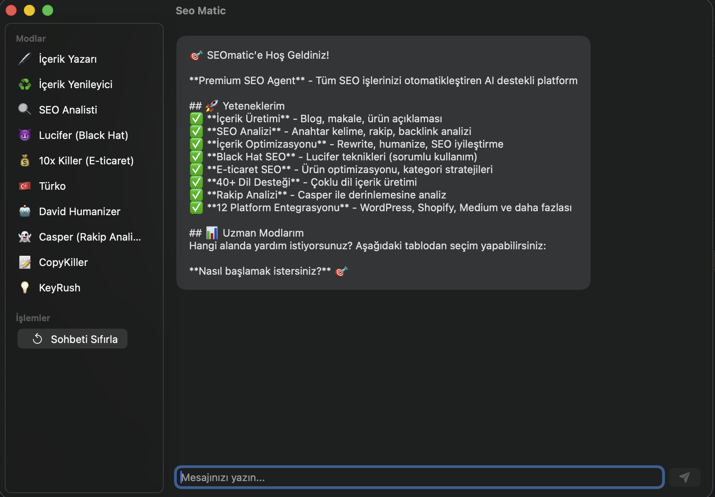This screenshot has height=497, width=715.
Task: Switch to Lucifer (Black Hat) mode
Action: [84, 135]
